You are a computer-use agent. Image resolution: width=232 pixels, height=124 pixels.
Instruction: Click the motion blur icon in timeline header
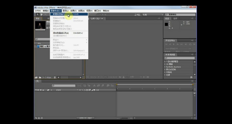[x=103, y=85]
